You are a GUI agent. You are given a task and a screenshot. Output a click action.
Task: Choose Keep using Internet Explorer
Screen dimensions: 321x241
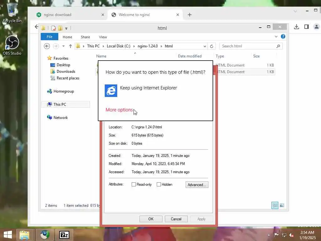point(148,88)
